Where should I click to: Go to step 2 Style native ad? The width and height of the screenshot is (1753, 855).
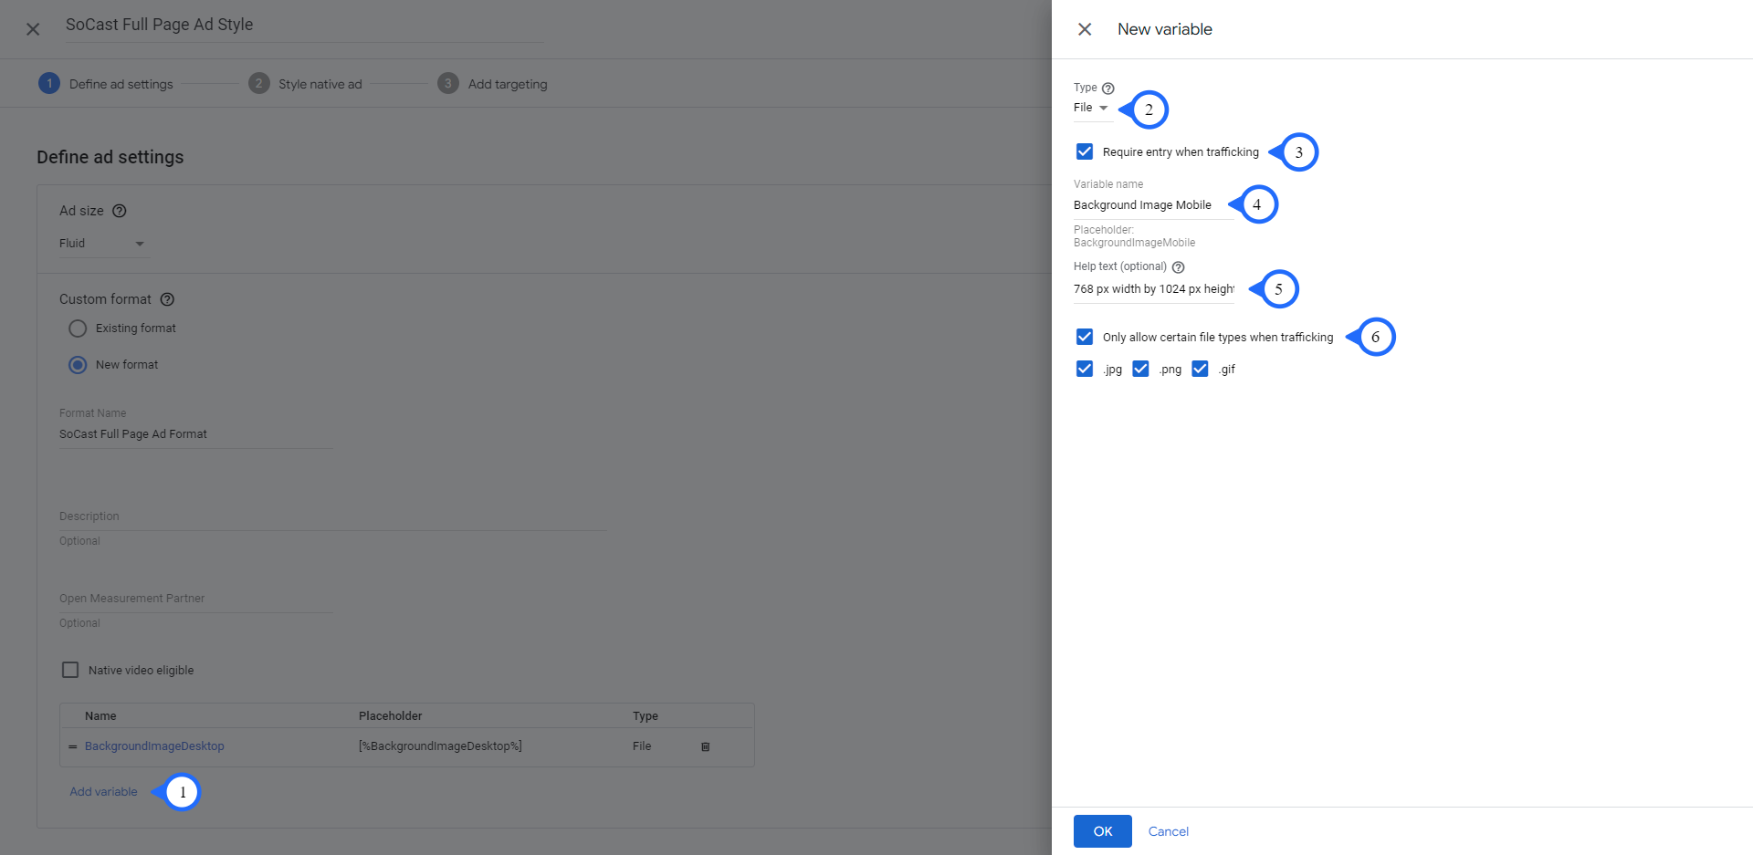pos(306,84)
